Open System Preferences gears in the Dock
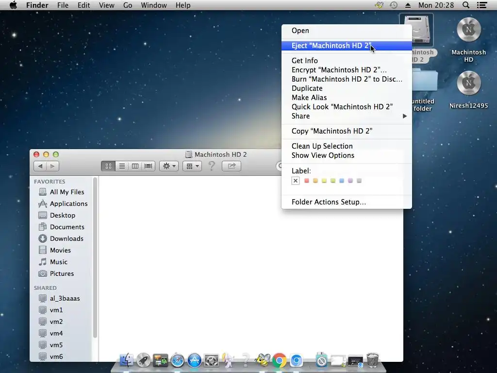Image resolution: width=497 pixels, height=373 pixels. [212, 361]
